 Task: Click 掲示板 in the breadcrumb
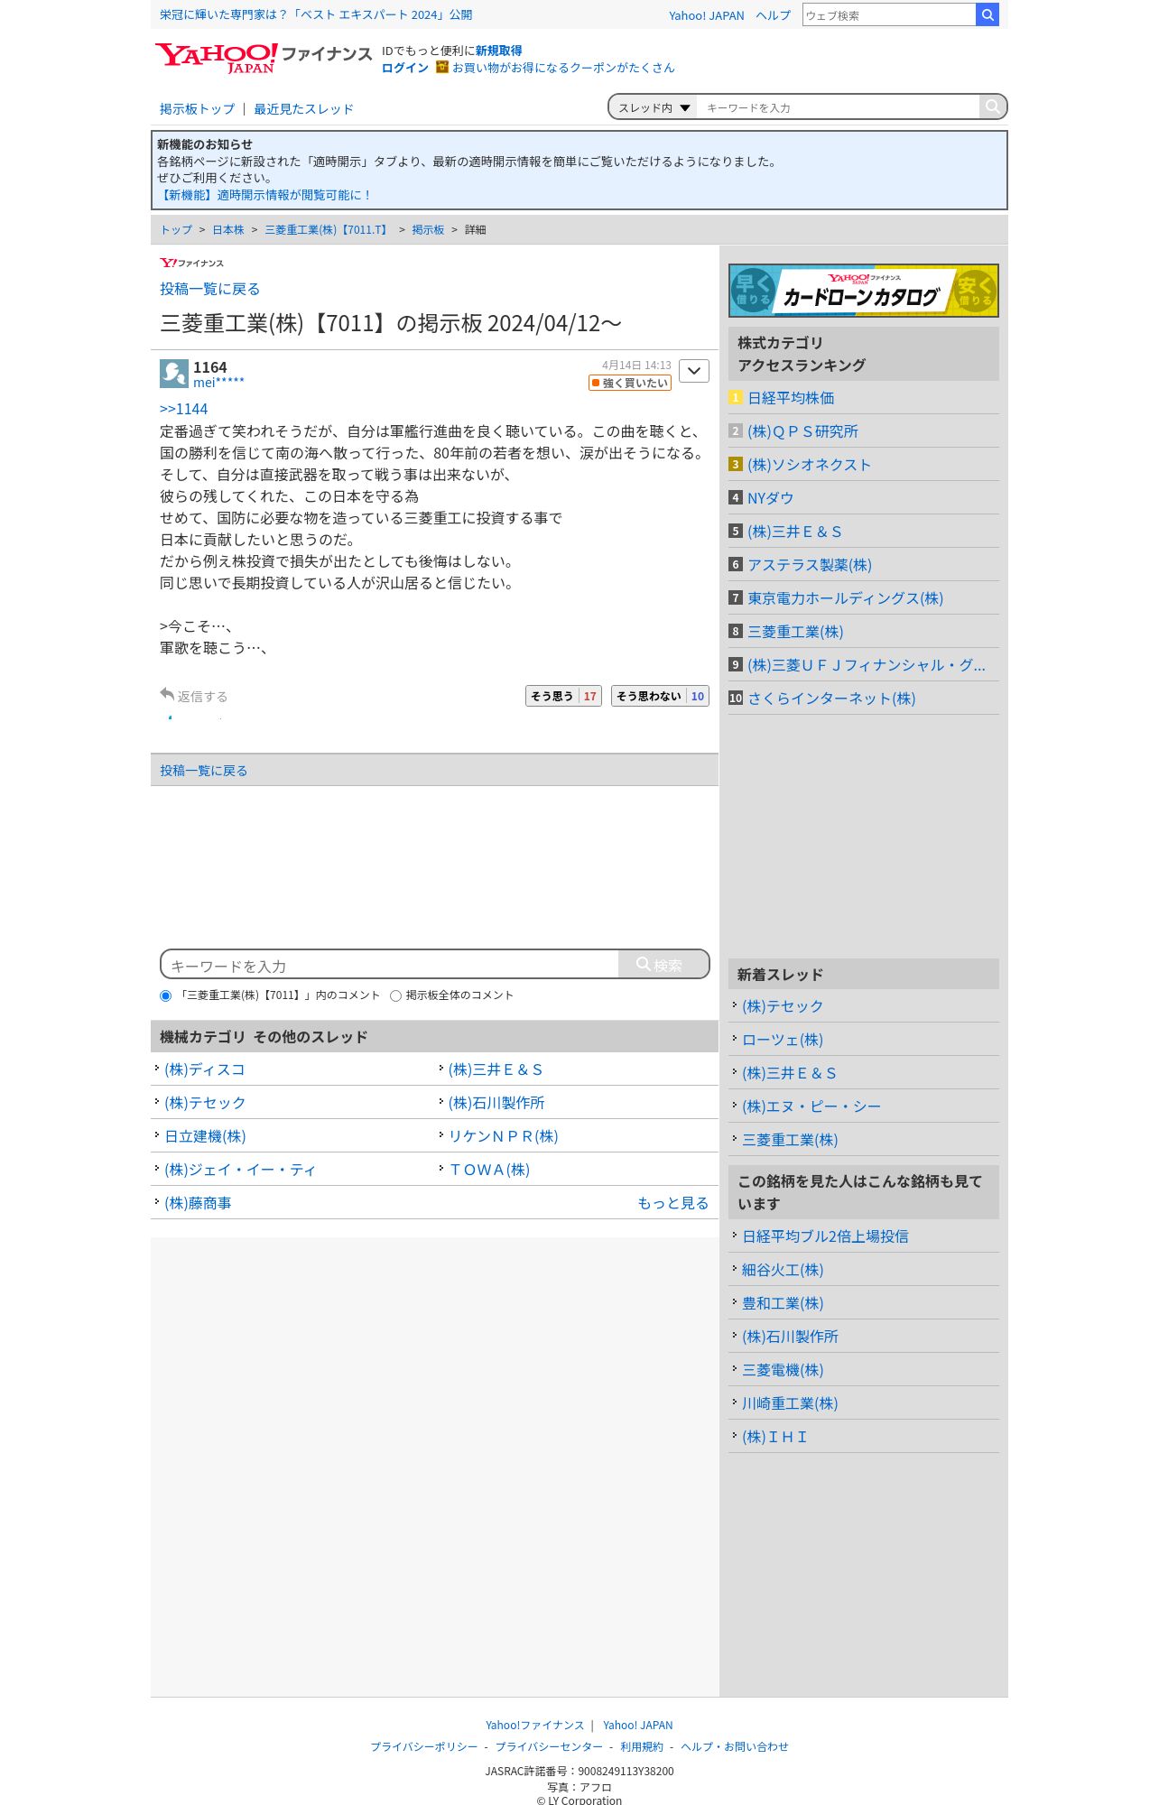[x=428, y=230]
